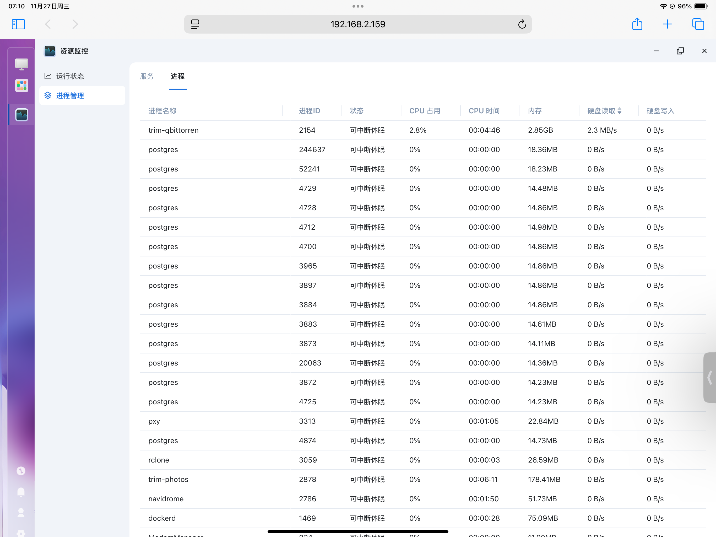Switch to the 服务 tab
This screenshot has width=716, height=537.
tap(147, 77)
